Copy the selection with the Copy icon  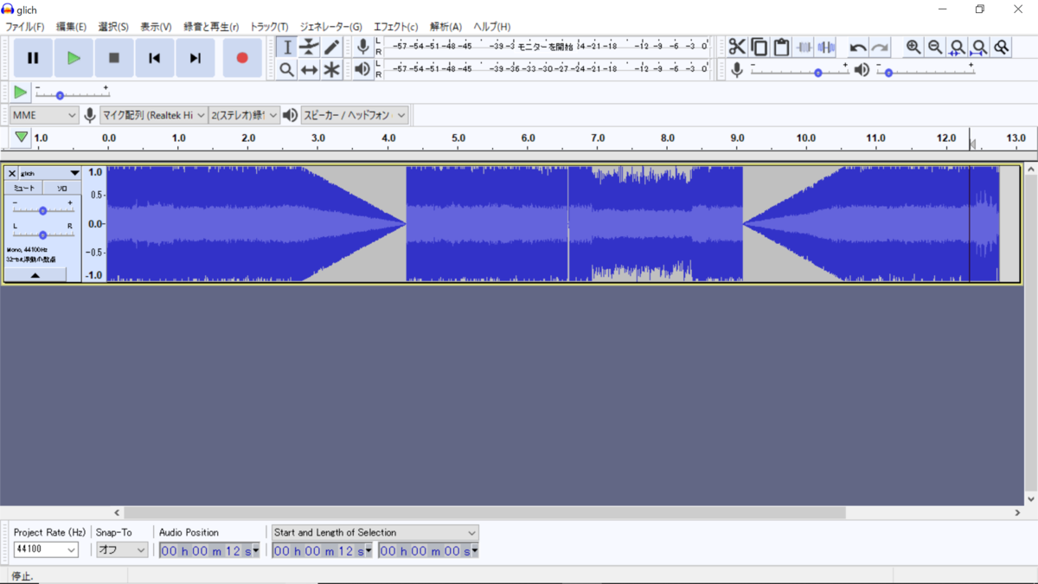(x=759, y=47)
